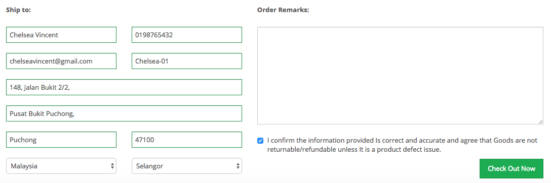Click the 'returnable/refundable' text line

(354, 150)
